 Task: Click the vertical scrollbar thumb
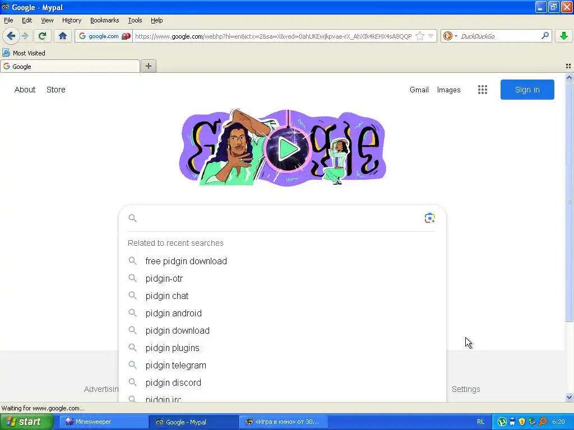coord(569,202)
